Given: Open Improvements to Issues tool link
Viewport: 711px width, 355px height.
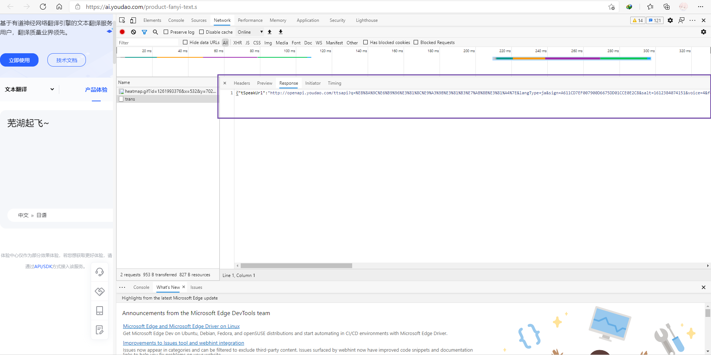Looking at the screenshot, I should click(x=183, y=343).
